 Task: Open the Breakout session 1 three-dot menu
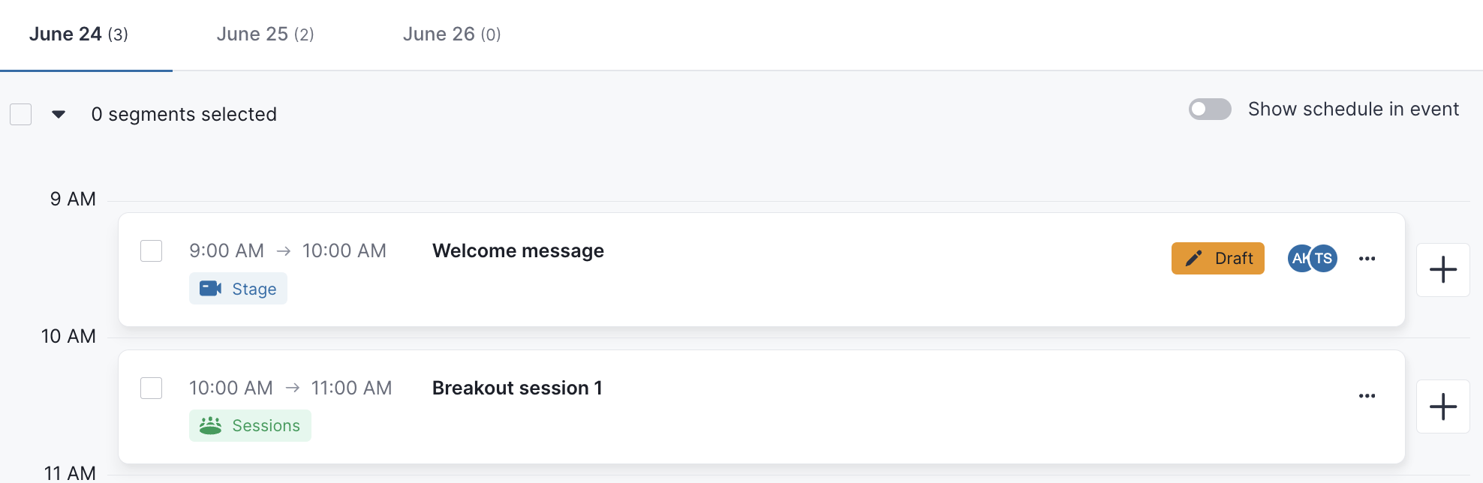click(1367, 396)
